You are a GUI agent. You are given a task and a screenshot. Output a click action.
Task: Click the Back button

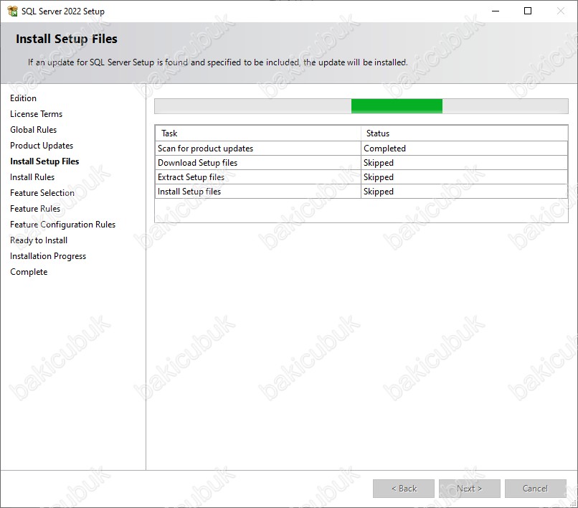point(404,489)
